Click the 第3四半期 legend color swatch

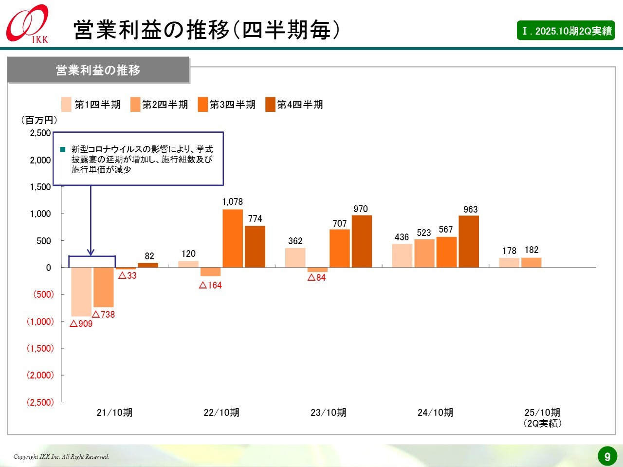pyautogui.click(x=203, y=105)
